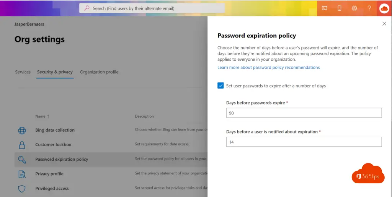Close the Password expiration policy panel
392x197 pixels.
[x=384, y=24]
